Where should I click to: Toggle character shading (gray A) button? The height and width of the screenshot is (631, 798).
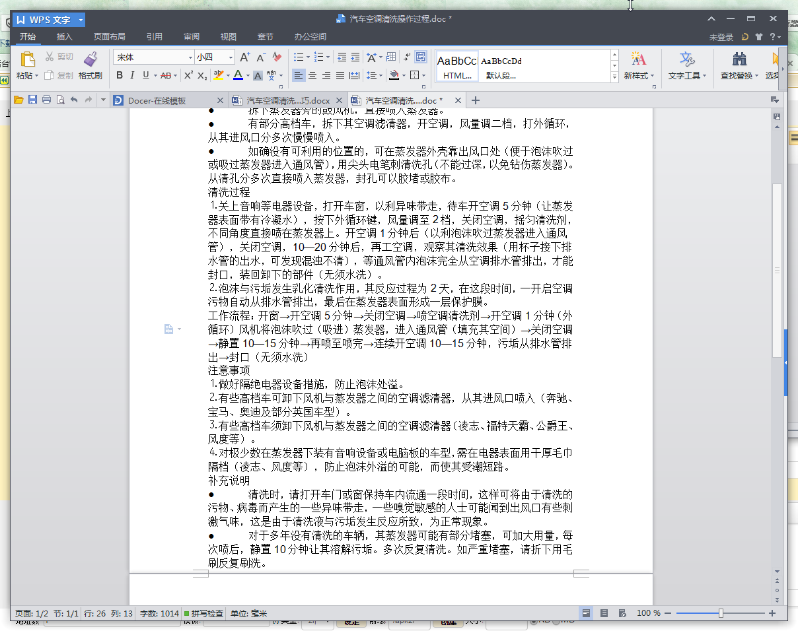tap(258, 75)
